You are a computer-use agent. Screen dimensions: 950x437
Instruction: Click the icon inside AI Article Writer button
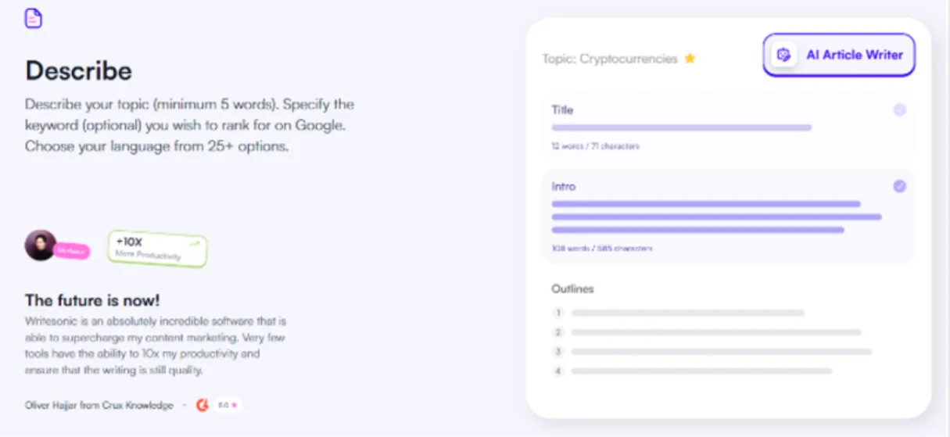click(x=784, y=55)
